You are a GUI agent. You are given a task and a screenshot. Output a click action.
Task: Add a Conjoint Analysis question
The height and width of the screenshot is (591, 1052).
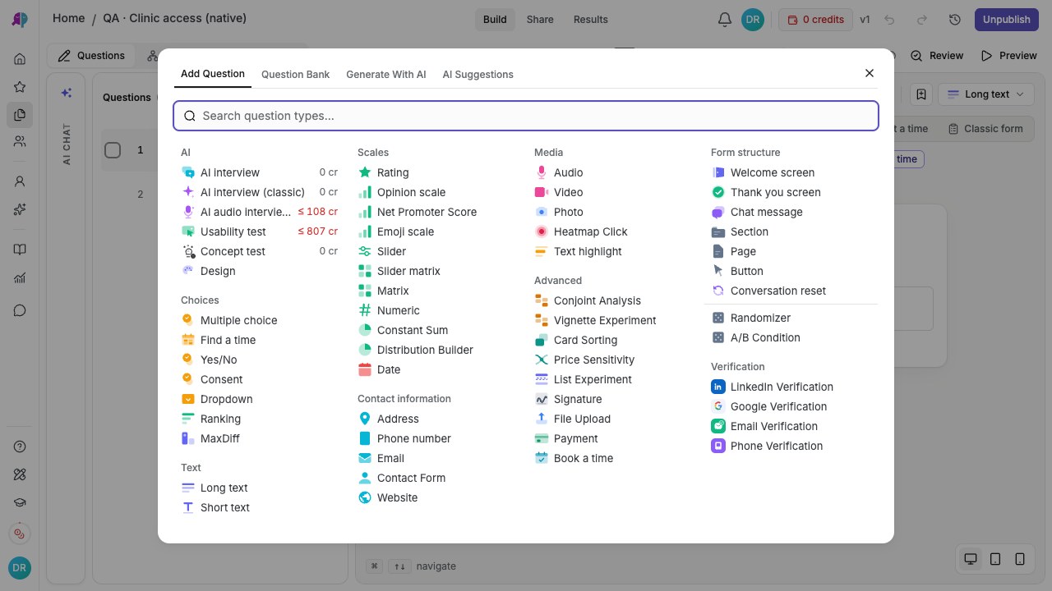612,300
